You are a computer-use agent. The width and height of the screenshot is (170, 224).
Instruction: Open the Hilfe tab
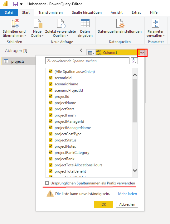[x=154, y=12]
